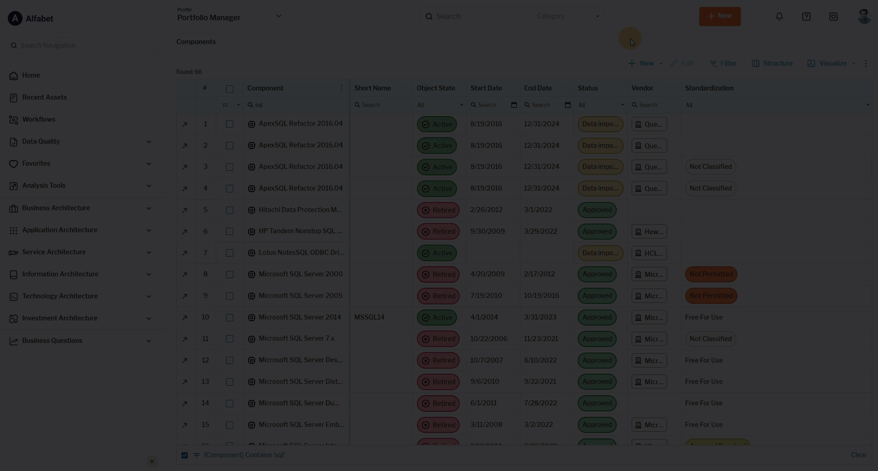This screenshot has width=878, height=471.
Task: Open Workflows from the navigation
Action: (x=39, y=119)
